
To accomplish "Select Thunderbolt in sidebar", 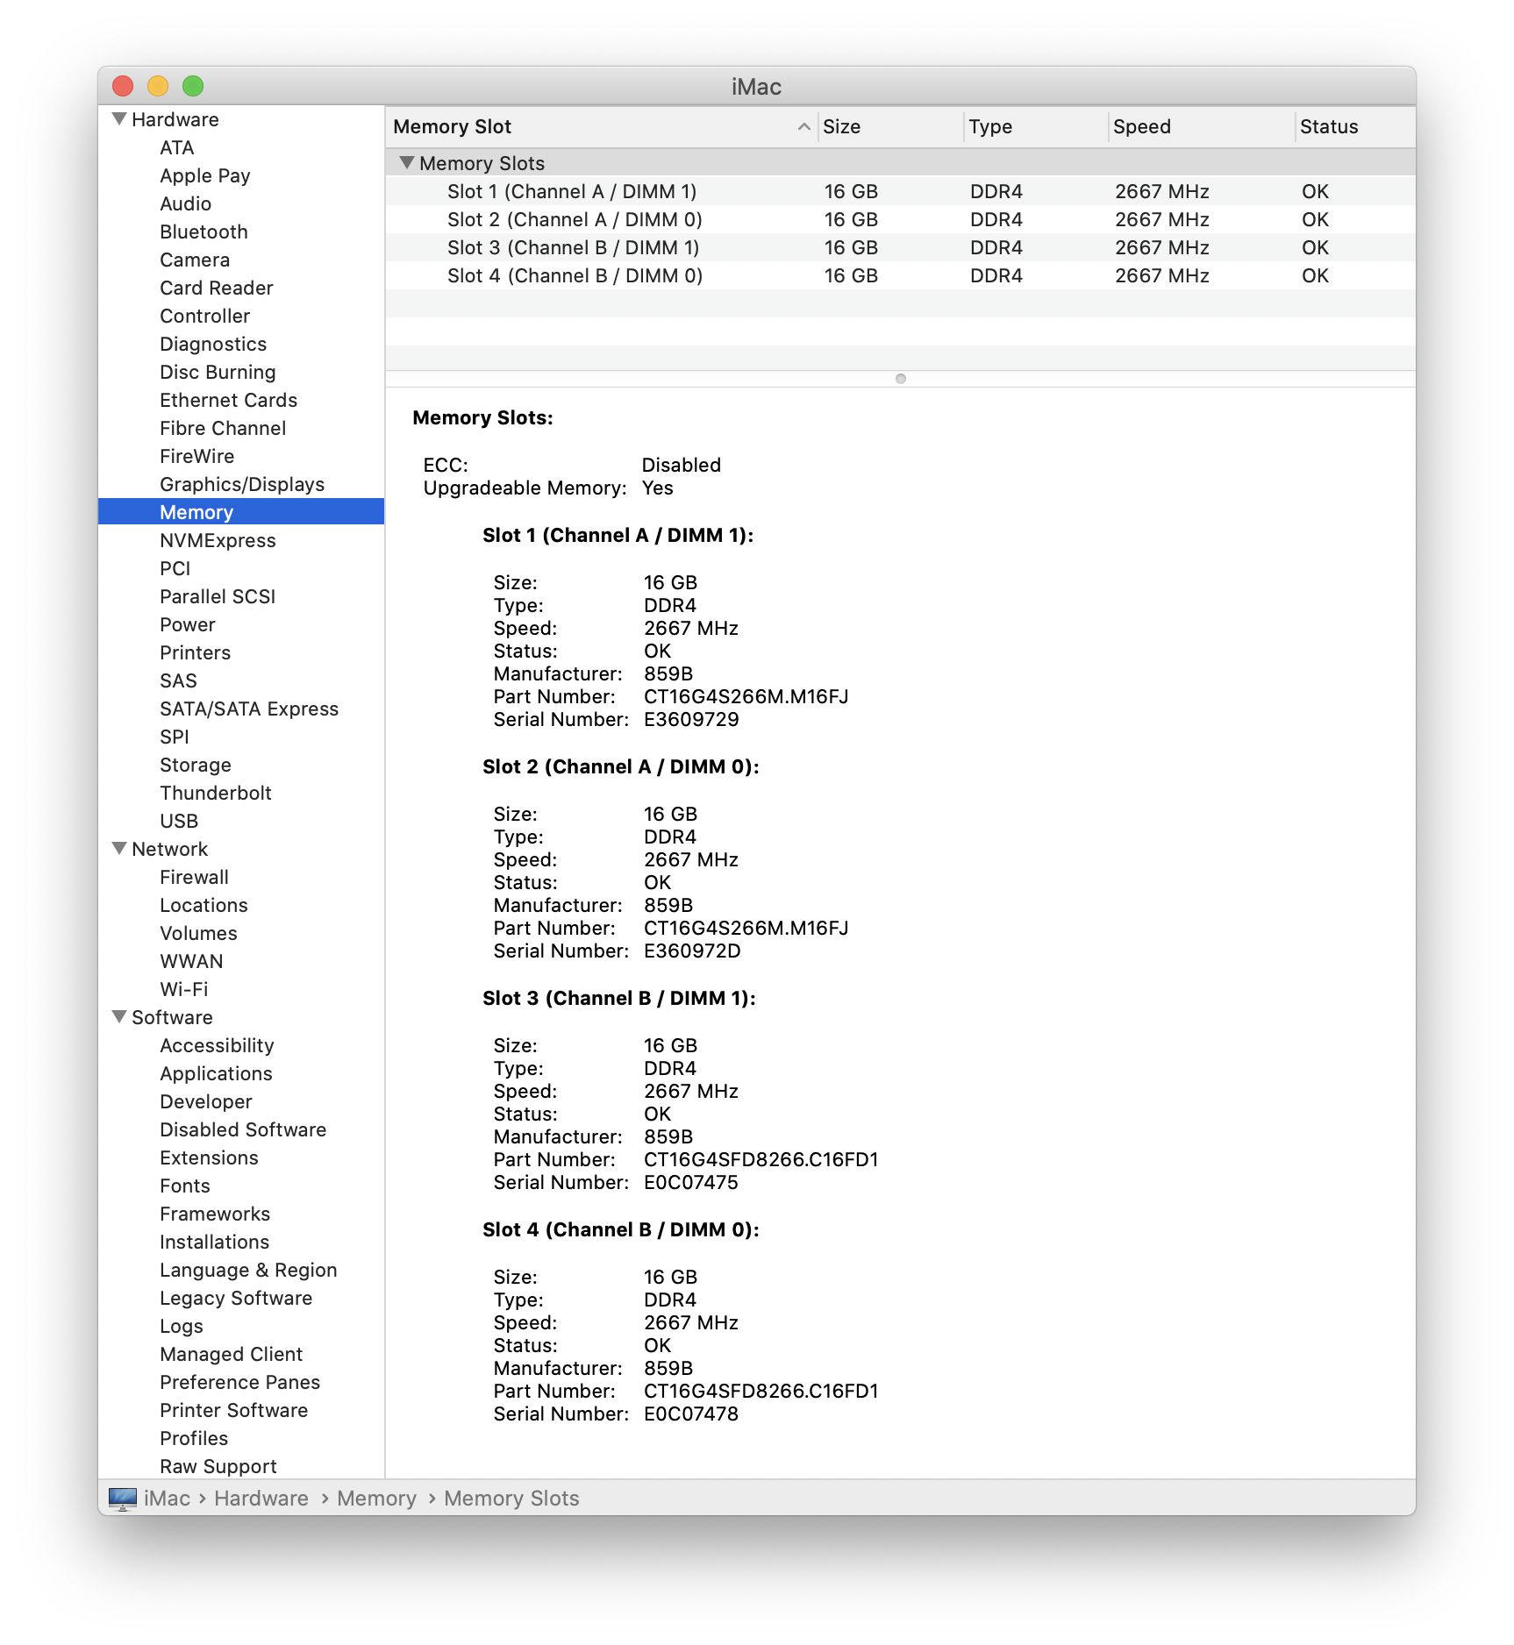I will point(216,793).
